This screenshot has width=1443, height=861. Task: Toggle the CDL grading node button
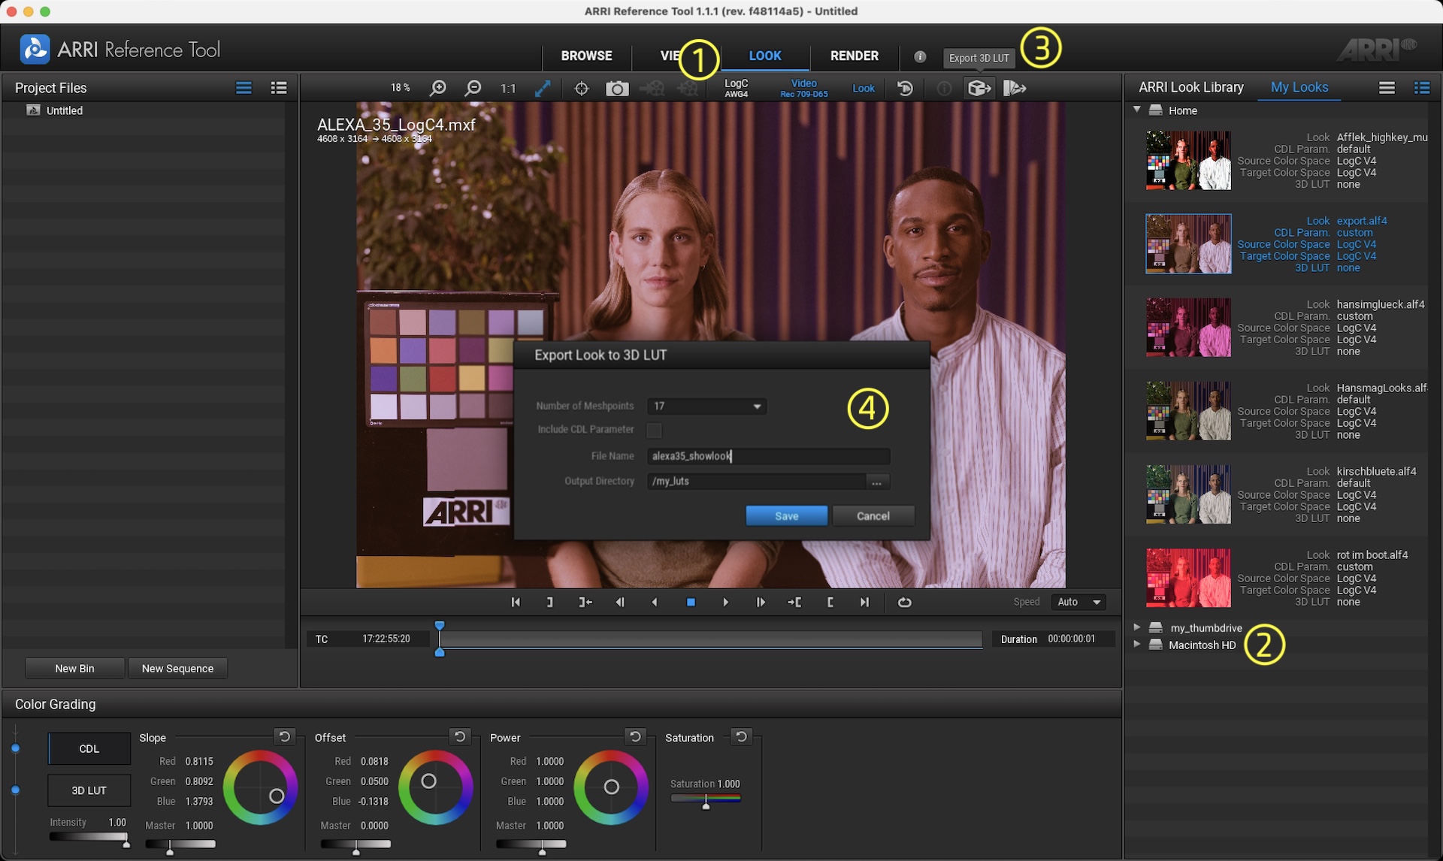(89, 749)
